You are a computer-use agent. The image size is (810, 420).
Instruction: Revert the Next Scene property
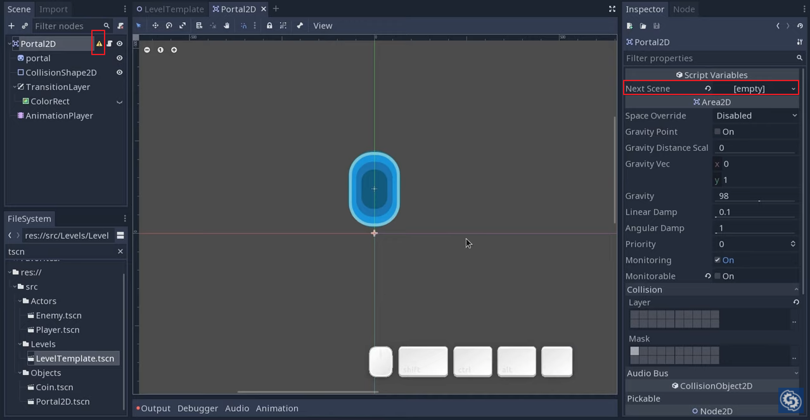(708, 89)
